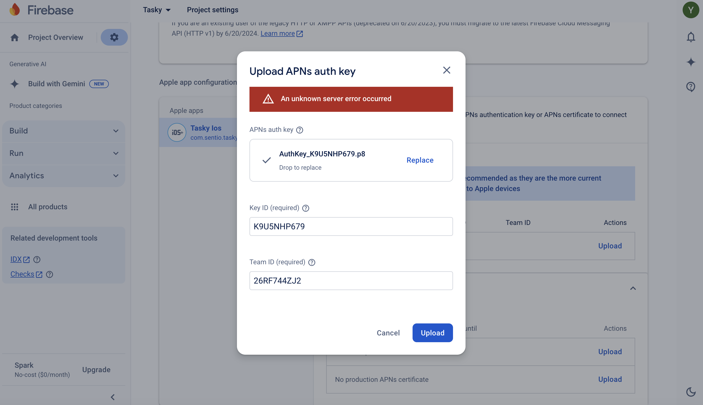Open the help question mark icon
This screenshot has height=405, width=703.
pos(690,87)
